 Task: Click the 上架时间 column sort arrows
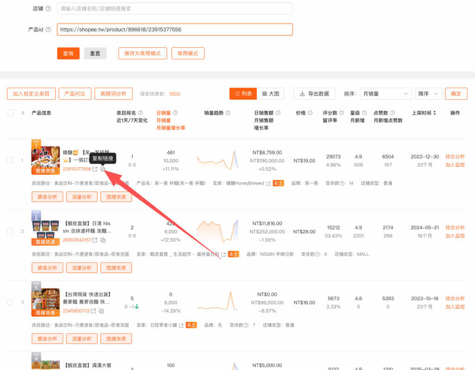point(435,113)
